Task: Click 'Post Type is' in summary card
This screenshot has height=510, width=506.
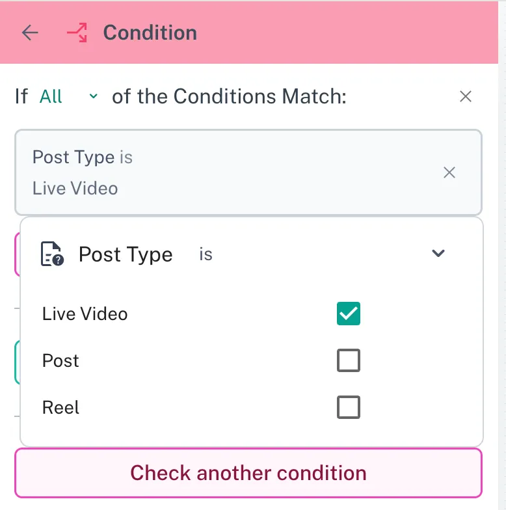Action: tap(83, 157)
